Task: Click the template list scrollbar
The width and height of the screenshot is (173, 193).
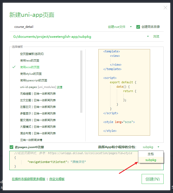Action: pyautogui.click(x=81, y=82)
